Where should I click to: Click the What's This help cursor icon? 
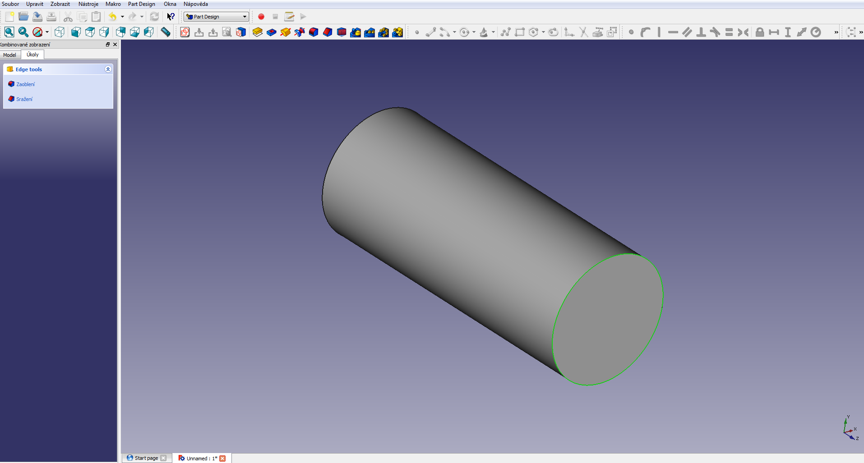[x=171, y=17]
